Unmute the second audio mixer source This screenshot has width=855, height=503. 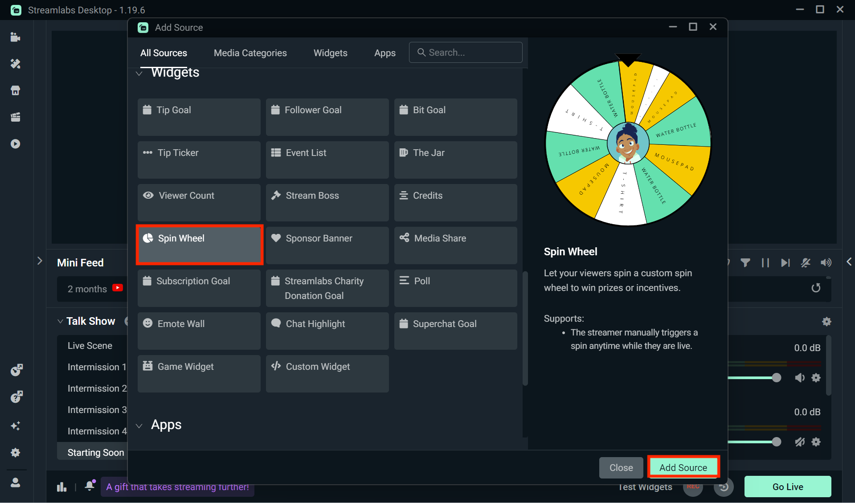tap(799, 442)
